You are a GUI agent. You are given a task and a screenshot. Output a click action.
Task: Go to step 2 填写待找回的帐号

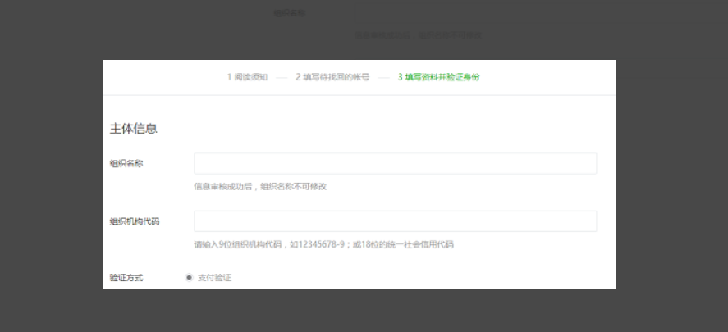332,77
